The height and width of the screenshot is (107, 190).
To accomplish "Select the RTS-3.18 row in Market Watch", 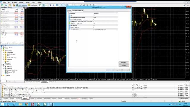I will tap(12, 33).
